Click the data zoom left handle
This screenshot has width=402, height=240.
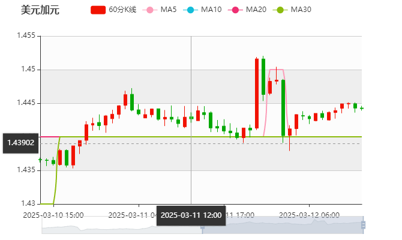(x=202, y=226)
